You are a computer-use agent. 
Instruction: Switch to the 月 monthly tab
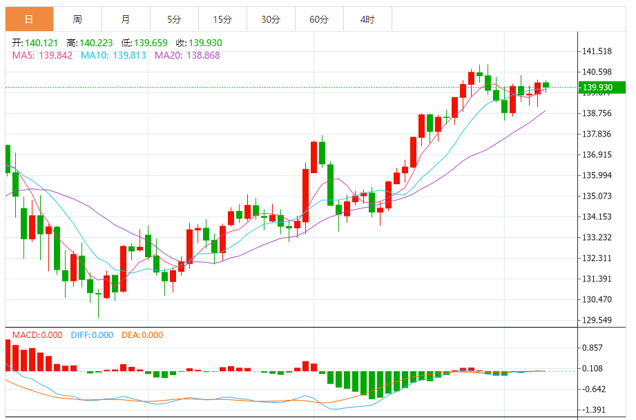coord(126,19)
